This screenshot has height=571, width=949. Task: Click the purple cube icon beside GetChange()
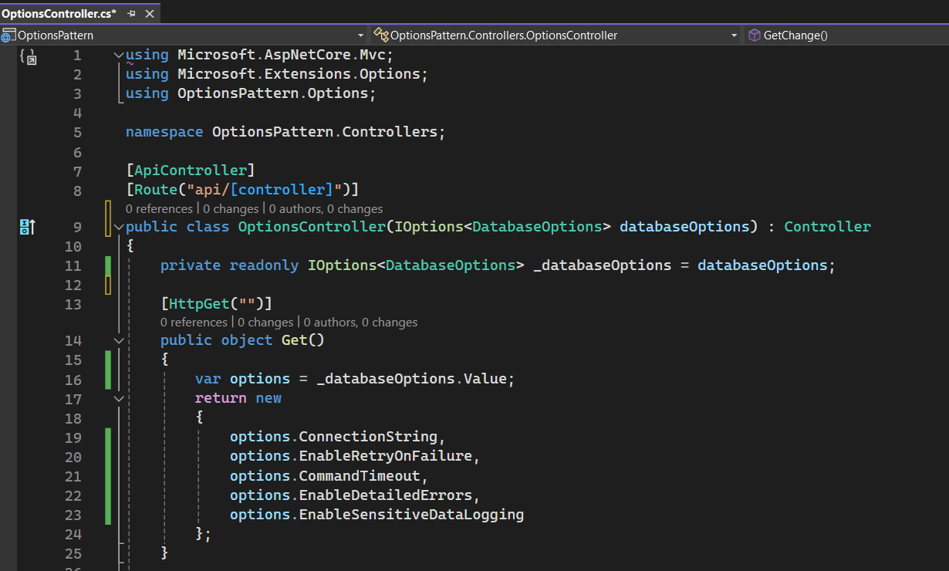click(x=754, y=35)
